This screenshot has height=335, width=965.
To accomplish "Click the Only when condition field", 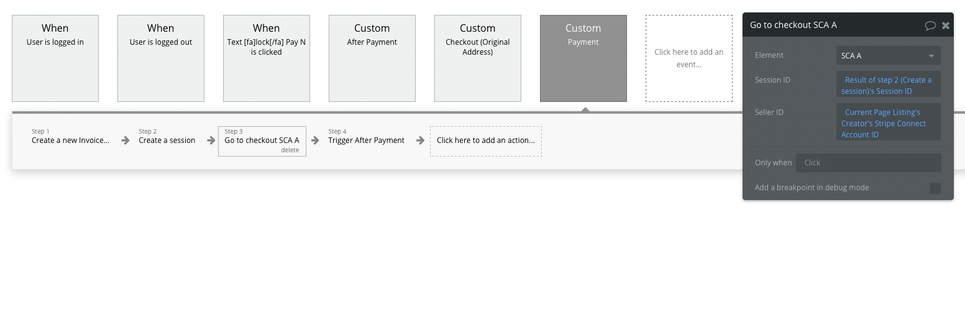I will [868, 163].
